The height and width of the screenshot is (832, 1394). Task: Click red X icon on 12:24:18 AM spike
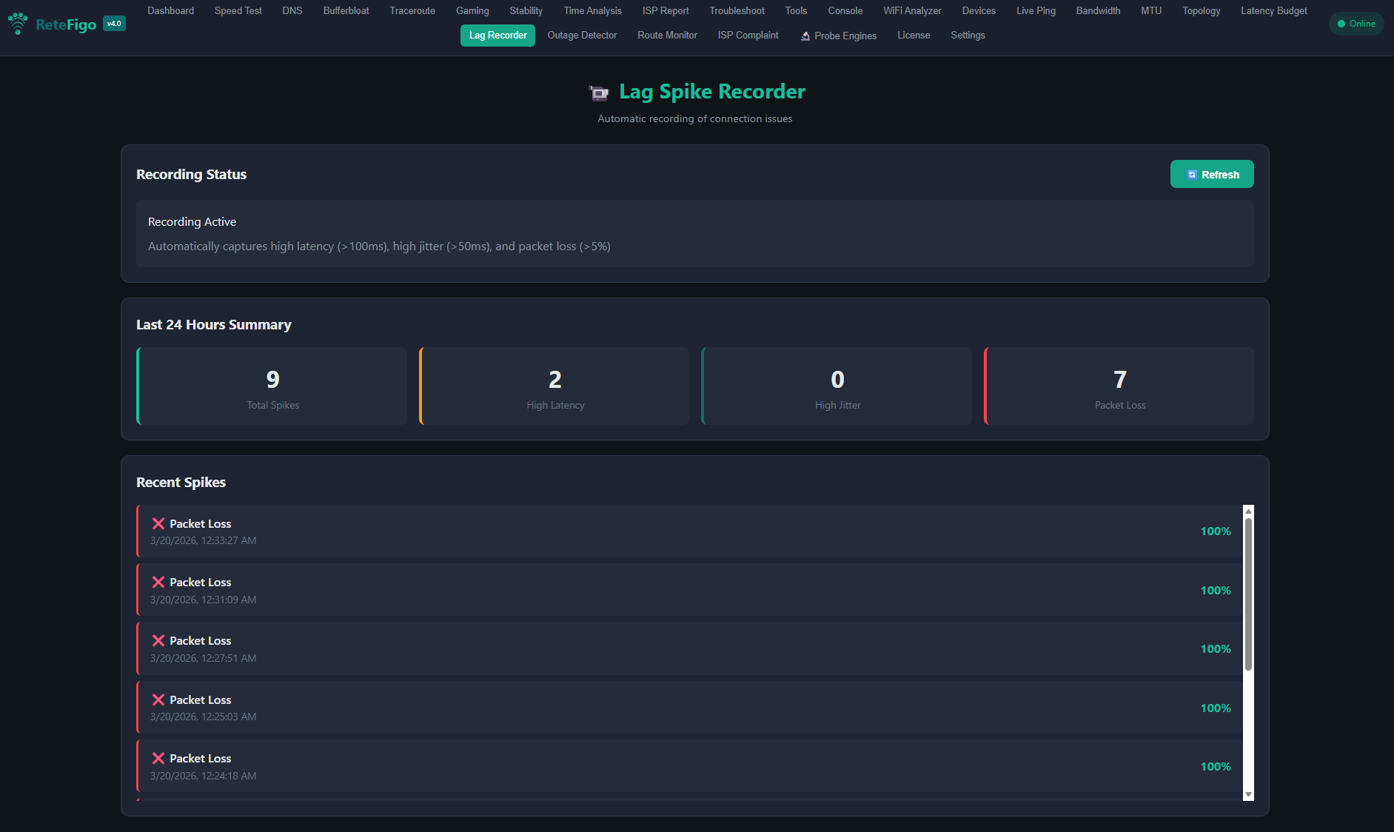(158, 758)
